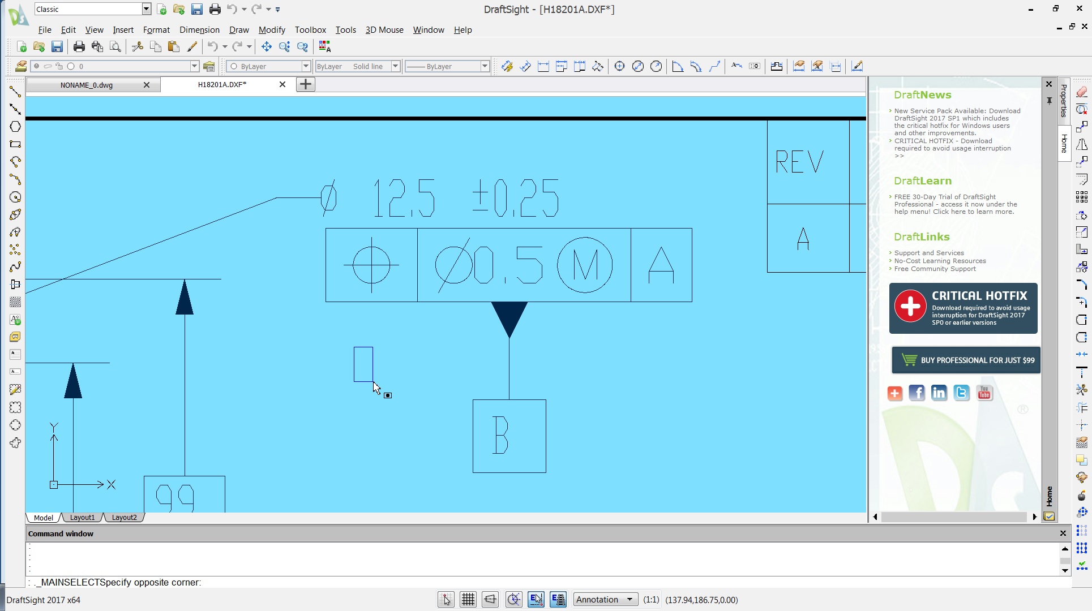Select the Dimension linear tool
The image size is (1092, 611).
coord(543,66)
